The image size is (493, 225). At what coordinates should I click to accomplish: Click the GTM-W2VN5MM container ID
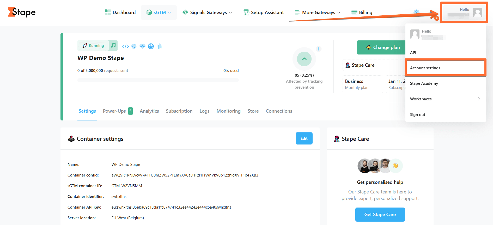pos(127,186)
